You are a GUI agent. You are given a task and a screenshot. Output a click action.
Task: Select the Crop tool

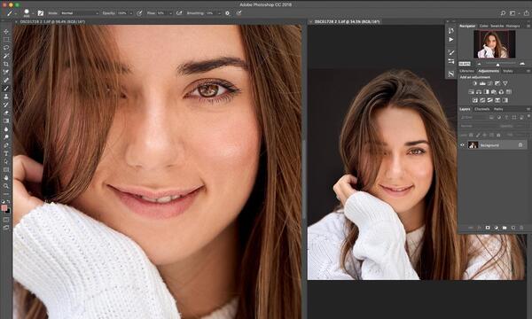pos(6,64)
